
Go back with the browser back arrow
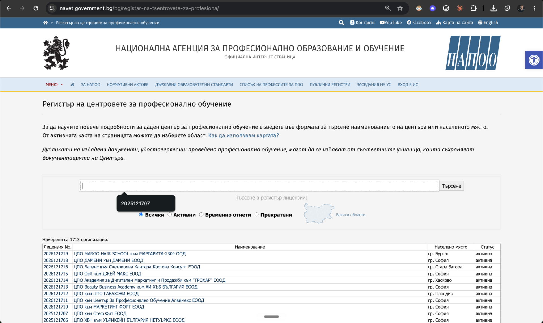point(9,8)
